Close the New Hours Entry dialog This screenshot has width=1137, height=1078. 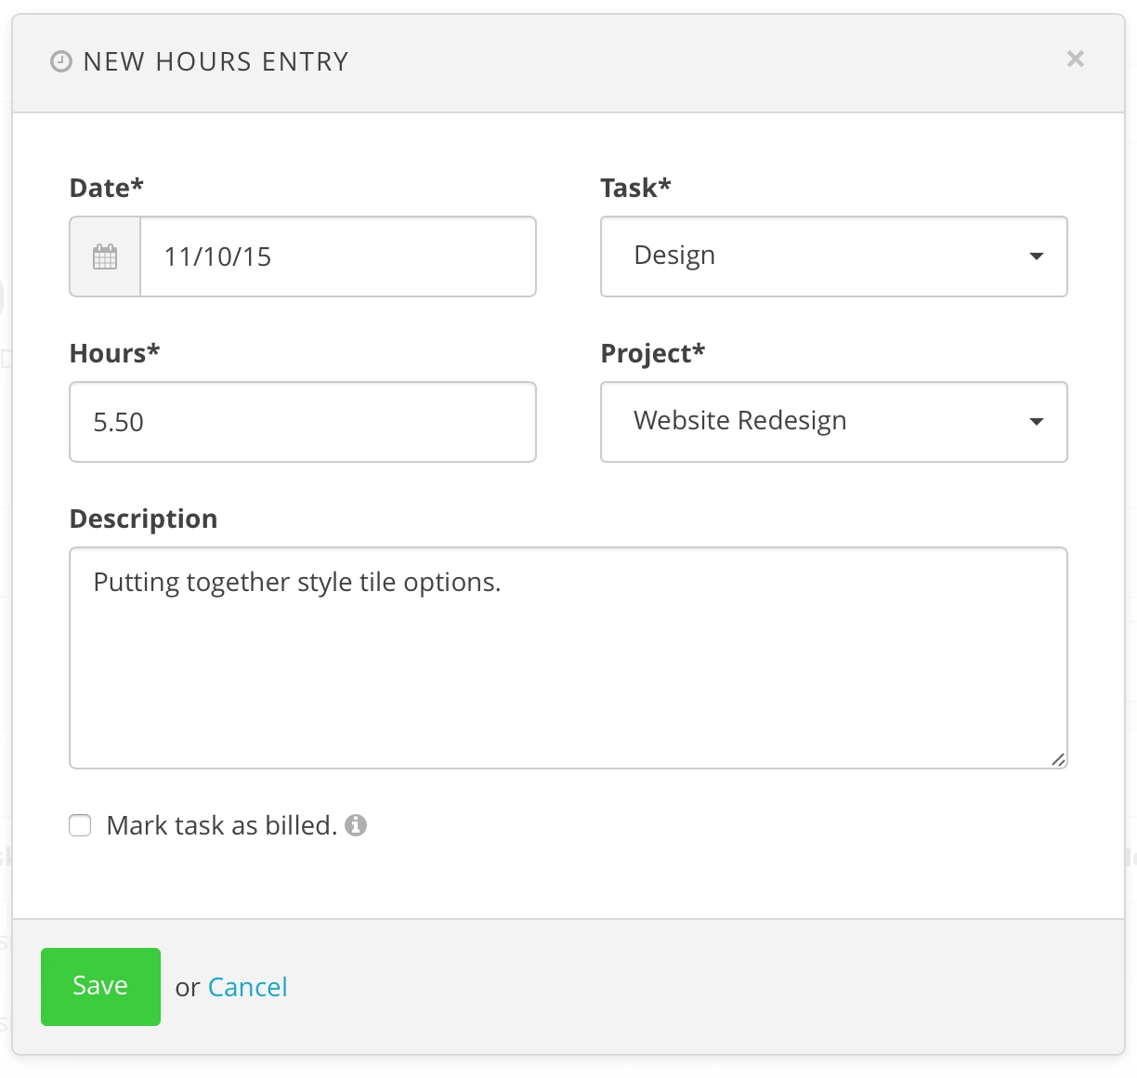click(1075, 59)
